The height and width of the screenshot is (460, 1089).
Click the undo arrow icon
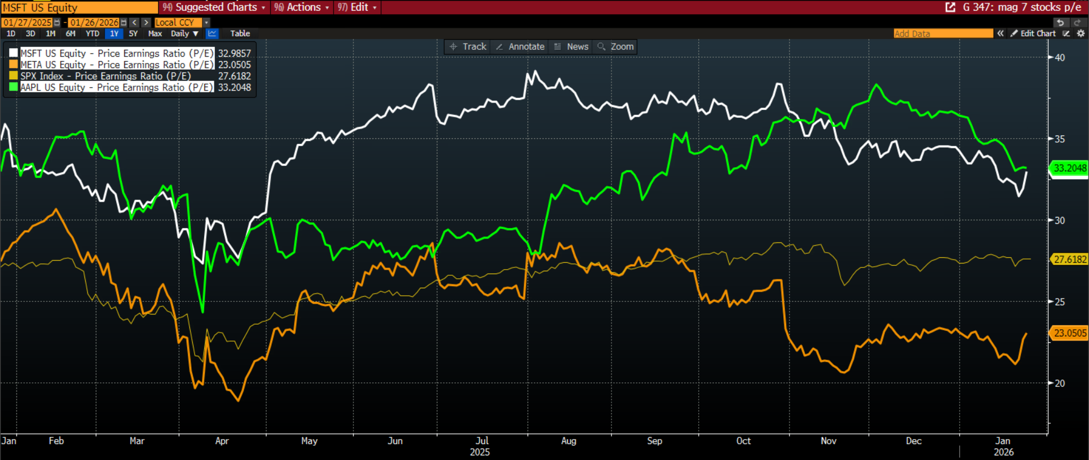(x=1060, y=23)
